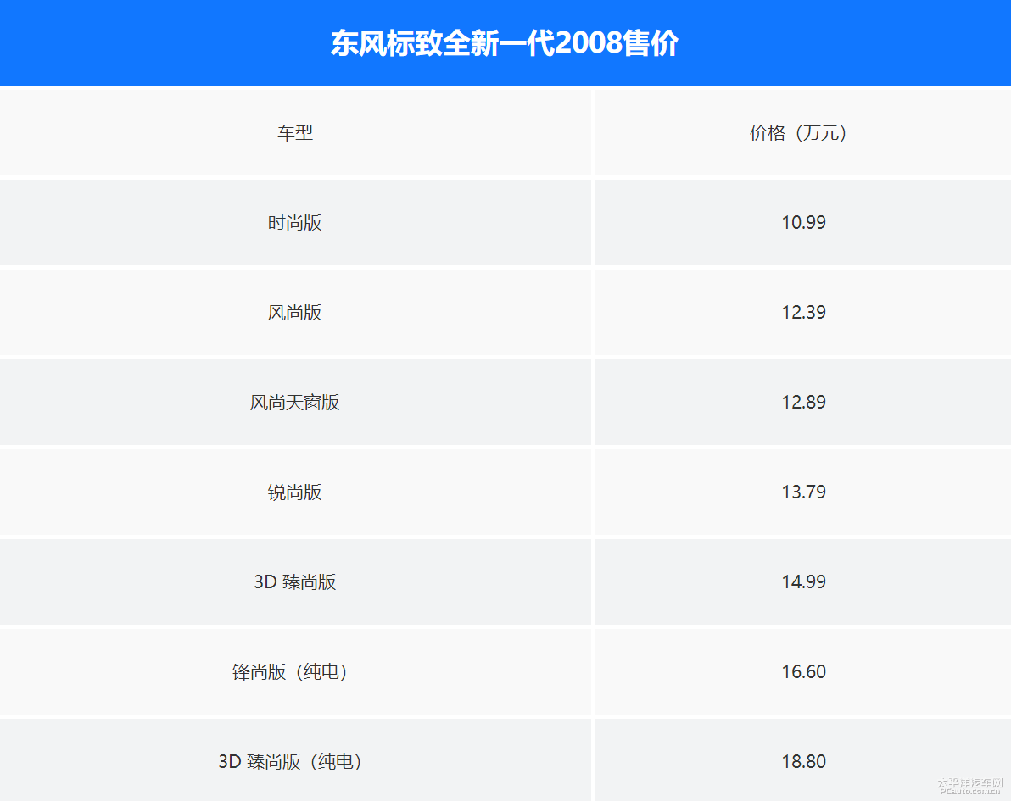Click the title 东风标致全新一代2008售价
Image resolution: width=1011 pixels, height=801 pixels.
coord(504,43)
